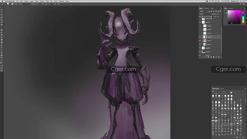Select the Spot Healing Brush tool

point(2,25)
